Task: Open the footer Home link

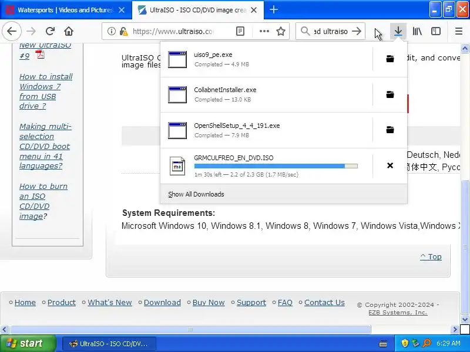Action: [x=25, y=303]
